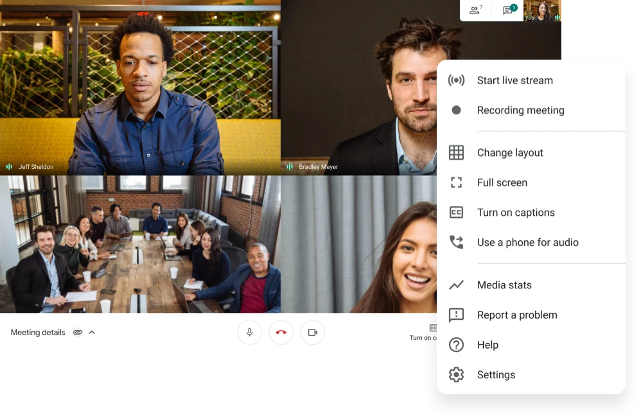The width and height of the screenshot is (641, 420).
Task: Click the recording dot icon
Action: (x=456, y=110)
